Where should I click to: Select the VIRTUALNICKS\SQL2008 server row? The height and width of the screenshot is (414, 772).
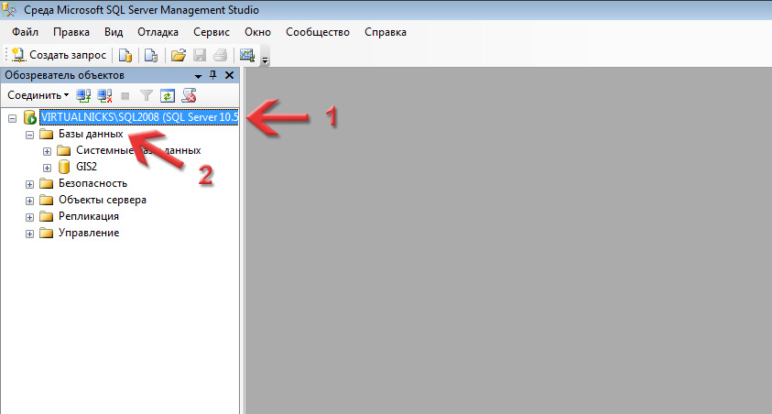tap(139, 117)
